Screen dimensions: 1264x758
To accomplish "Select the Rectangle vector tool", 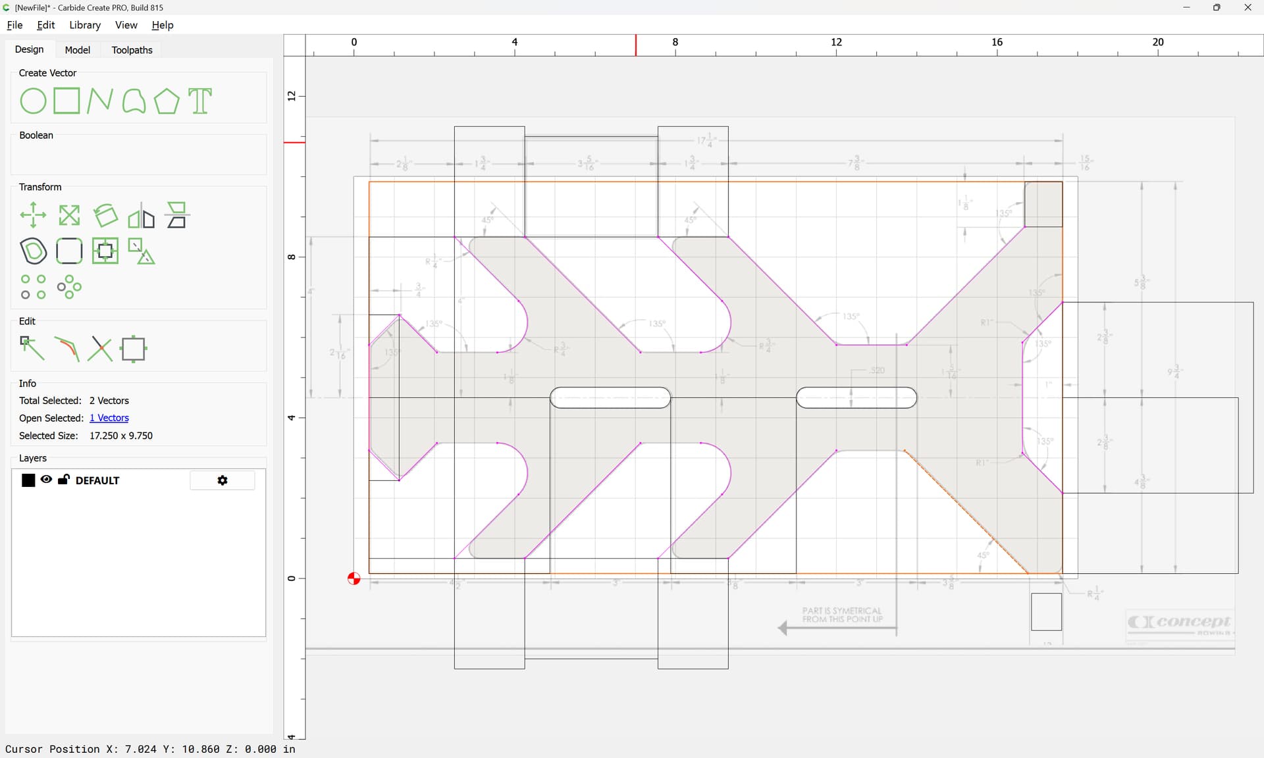I will coord(66,101).
